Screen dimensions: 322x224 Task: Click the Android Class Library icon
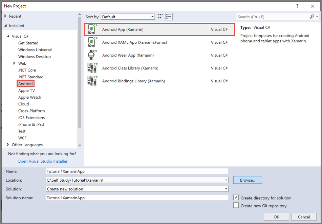point(92,68)
